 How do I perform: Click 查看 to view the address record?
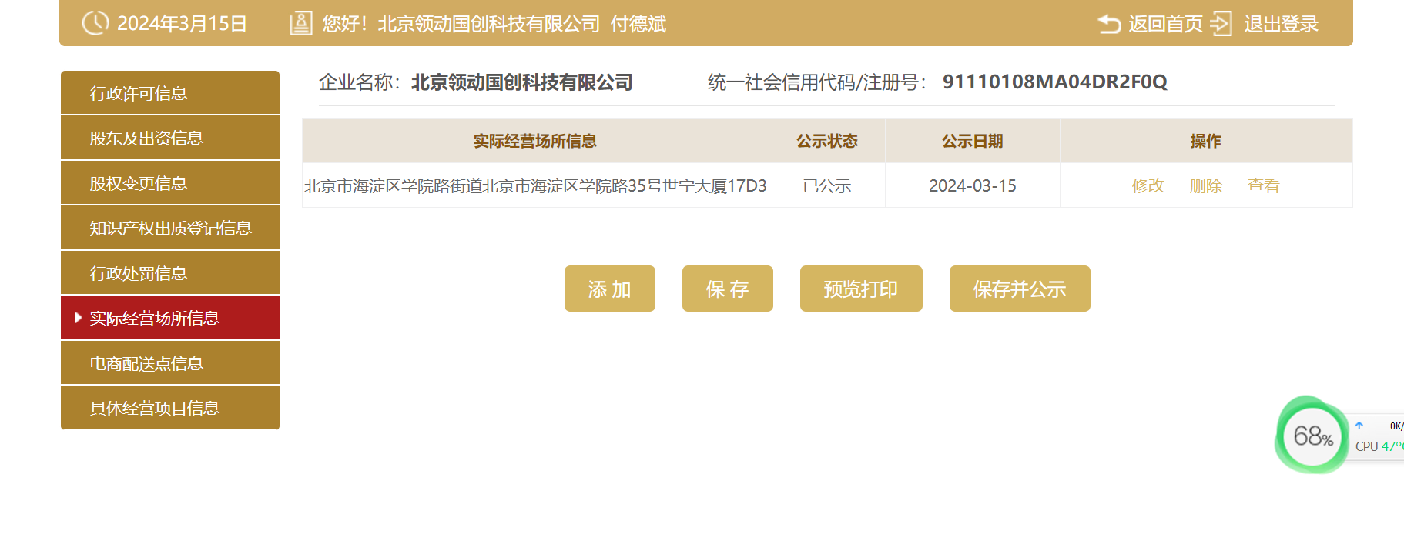[x=1263, y=185]
